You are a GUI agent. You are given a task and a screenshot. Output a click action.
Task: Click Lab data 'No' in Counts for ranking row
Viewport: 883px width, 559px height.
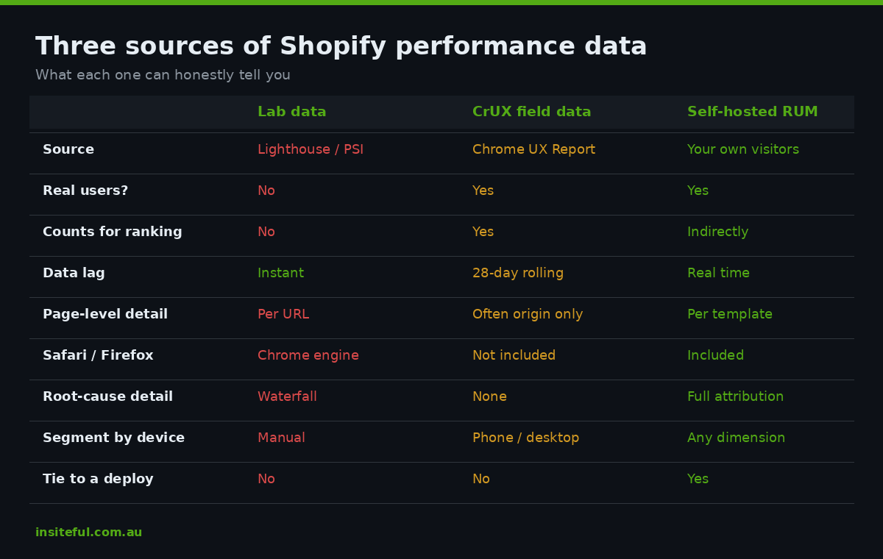pos(266,232)
